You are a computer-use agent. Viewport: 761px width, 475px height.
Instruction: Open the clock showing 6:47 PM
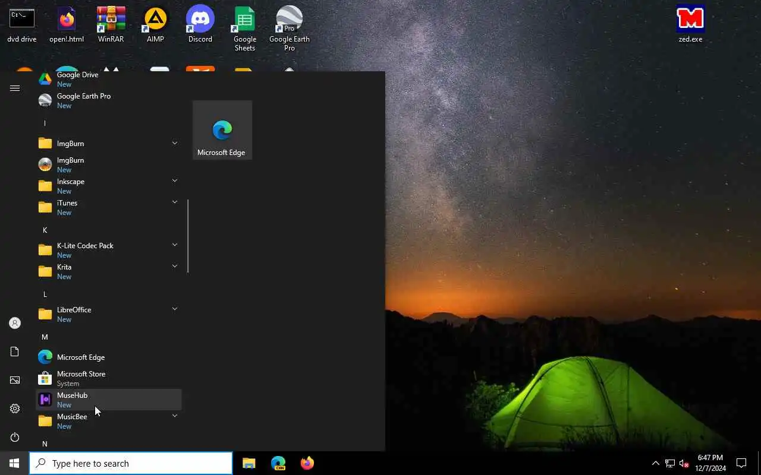(x=710, y=463)
